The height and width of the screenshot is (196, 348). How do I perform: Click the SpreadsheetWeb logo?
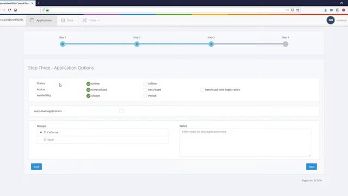[11, 20]
